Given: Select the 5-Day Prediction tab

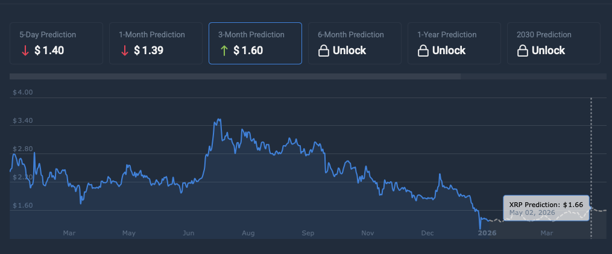Looking at the screenshot, I should pyautogui.click(x=56, y=43).
